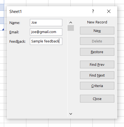Click the New Record status text
The width and height of the screenshot is (124, 127).
(97, 22)
